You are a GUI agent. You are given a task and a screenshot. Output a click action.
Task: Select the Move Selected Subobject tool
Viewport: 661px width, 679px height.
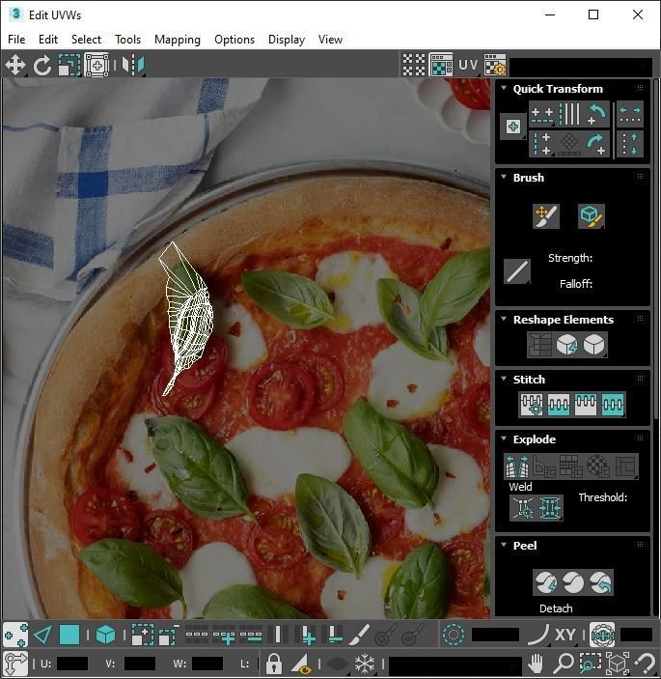[x=15, y=66]
